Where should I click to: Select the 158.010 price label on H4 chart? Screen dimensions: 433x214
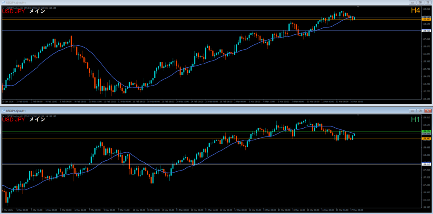426,31
